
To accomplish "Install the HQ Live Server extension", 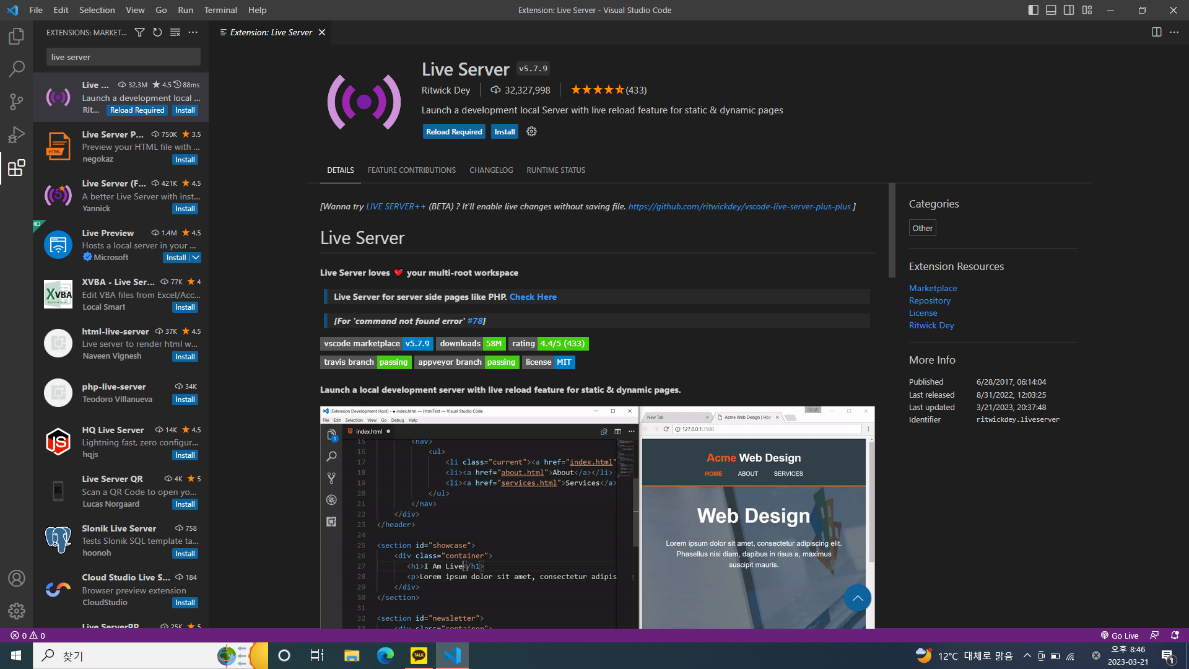I will [x=185, y=455].
